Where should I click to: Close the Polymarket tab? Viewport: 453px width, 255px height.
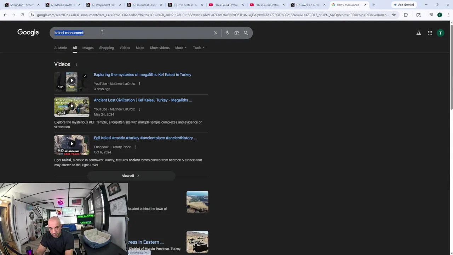[x=120, y=5]
